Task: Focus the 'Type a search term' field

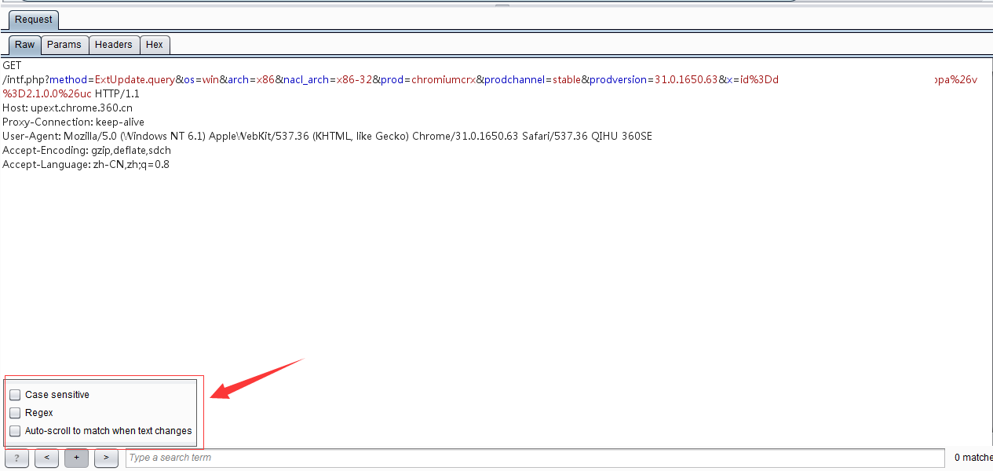Action: click(534, 458)
